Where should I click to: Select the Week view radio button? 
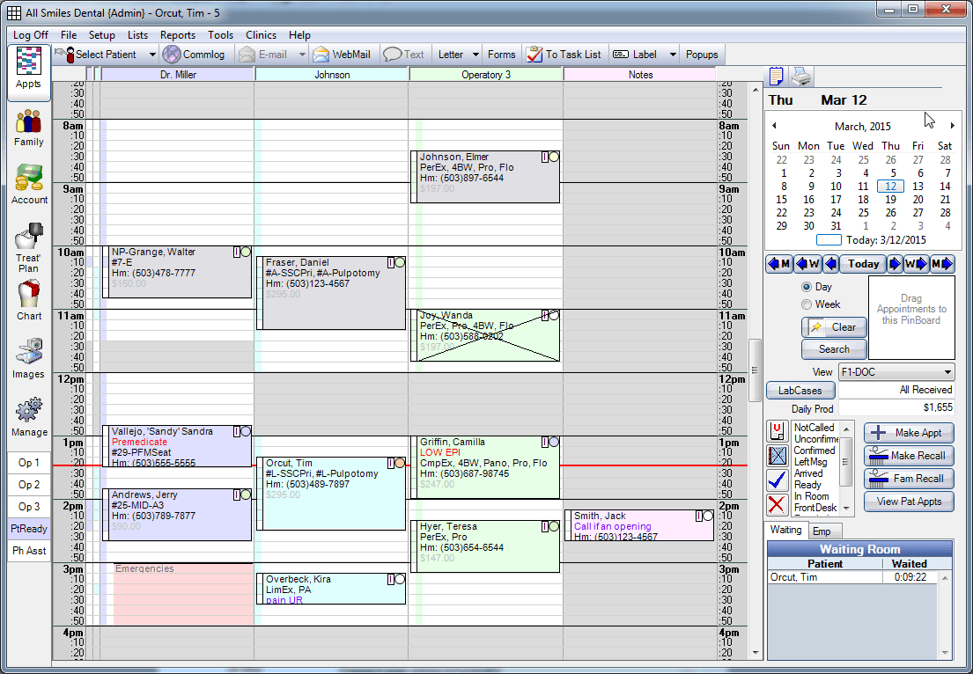click(x=807, y=304)
